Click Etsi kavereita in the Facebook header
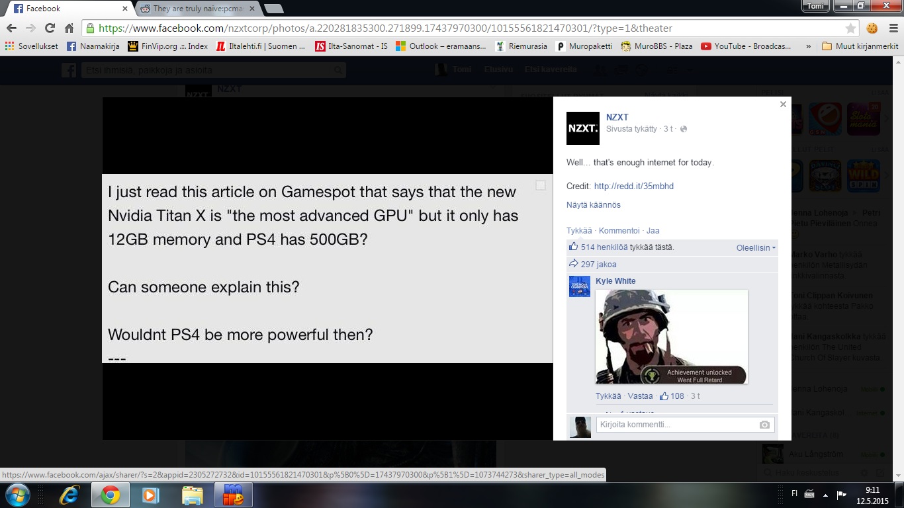The image size is (904, 508). 550,69
